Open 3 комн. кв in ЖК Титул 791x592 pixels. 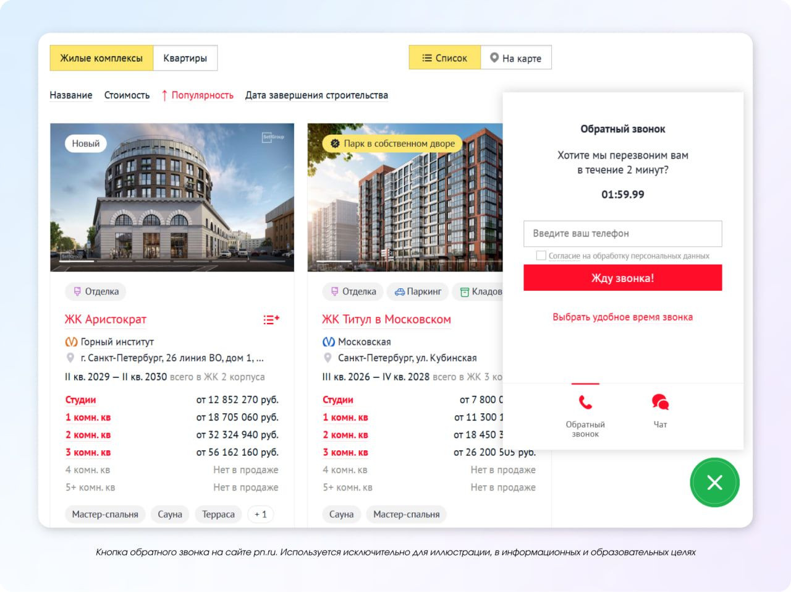[345, 452]
